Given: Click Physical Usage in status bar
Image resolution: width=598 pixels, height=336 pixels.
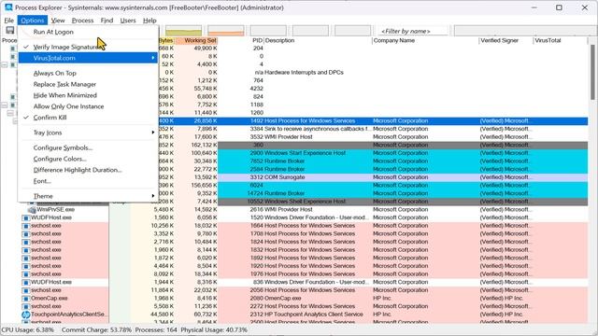Looking at the screenshot, I should 214,329.
